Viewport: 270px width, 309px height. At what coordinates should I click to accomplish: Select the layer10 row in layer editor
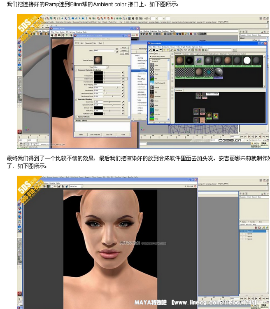pos(253,231)
